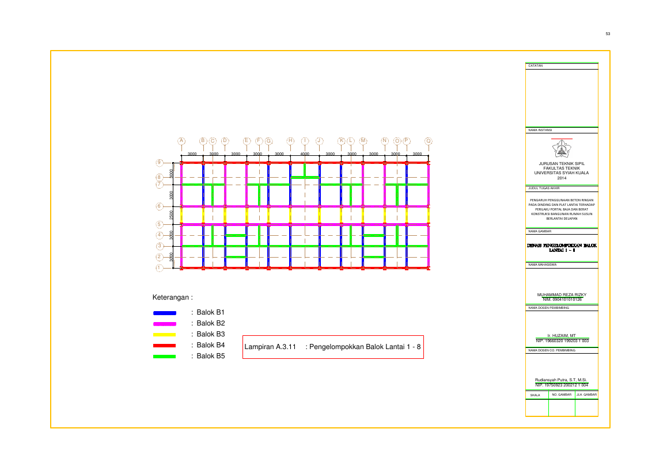Select the row grid bubble 9
Image resolution: width=667 pixels, height=471 pixels.
[160, 163]
